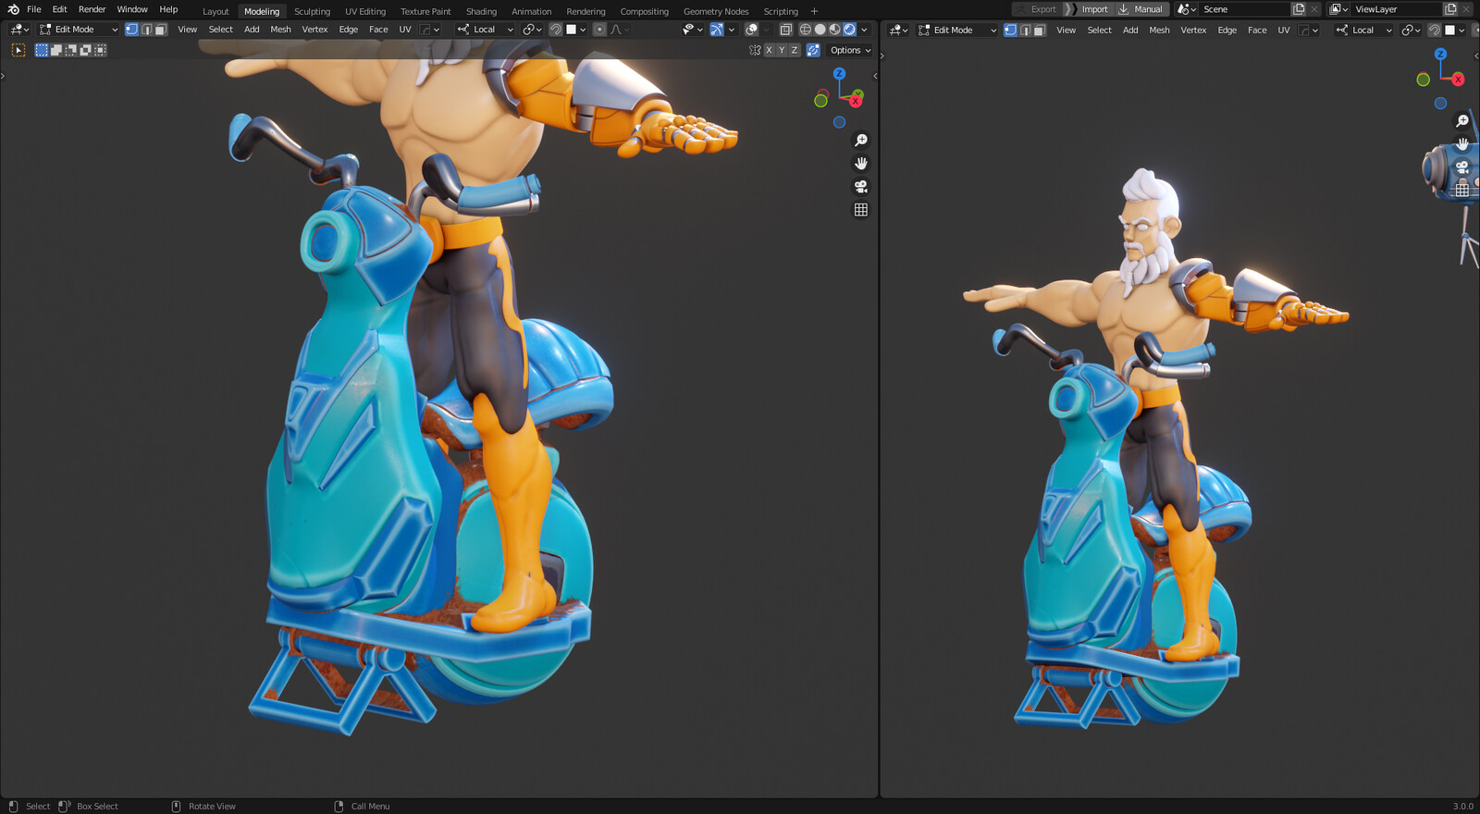Open the File menu
Image resolution: width=1480 pixels, height=814 pixels.
(x=34, y=9)
